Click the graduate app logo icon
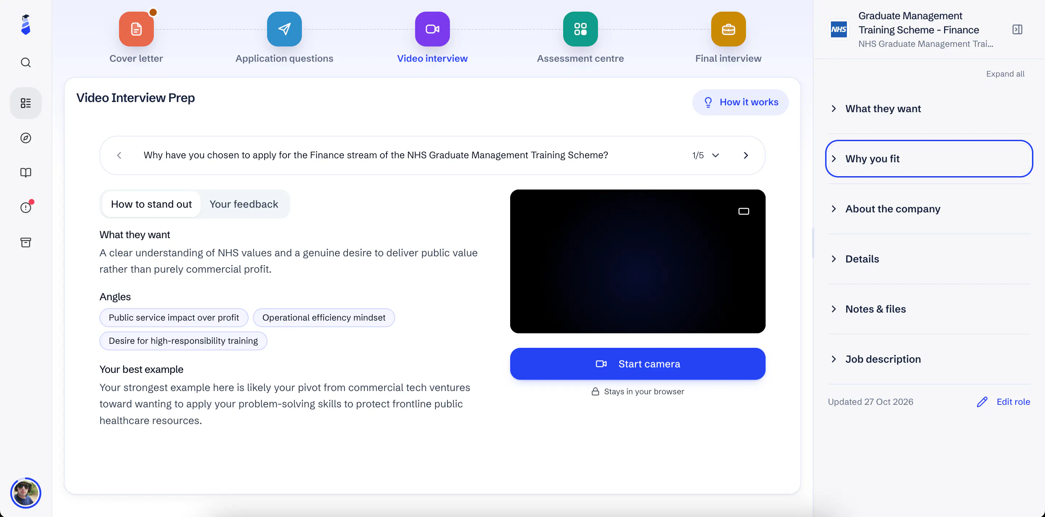The height and width of the screenshot is (517, 1045). coord(25,25)
